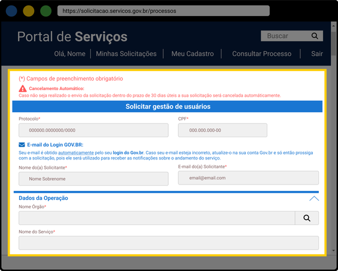Click the blue window control circle
This screenshot has width=338, height=271.
(x=11, y=11)
